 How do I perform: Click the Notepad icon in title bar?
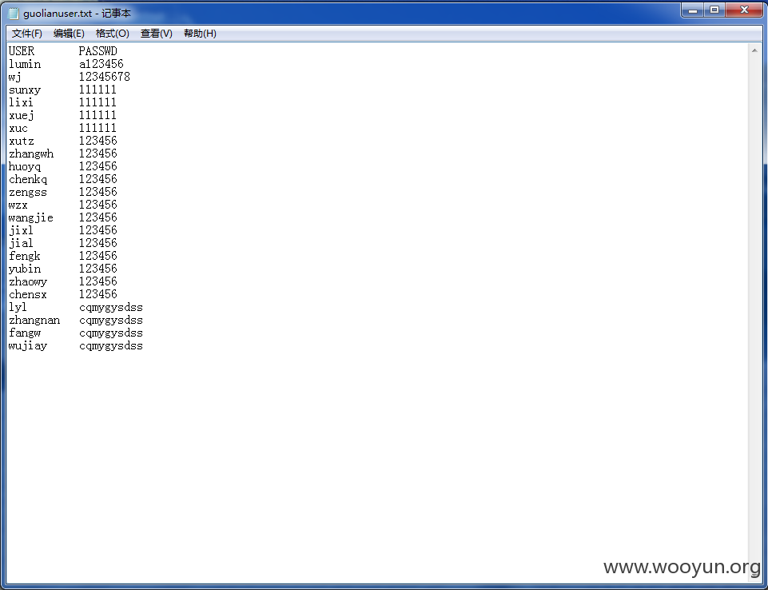[x=14, y=14]
